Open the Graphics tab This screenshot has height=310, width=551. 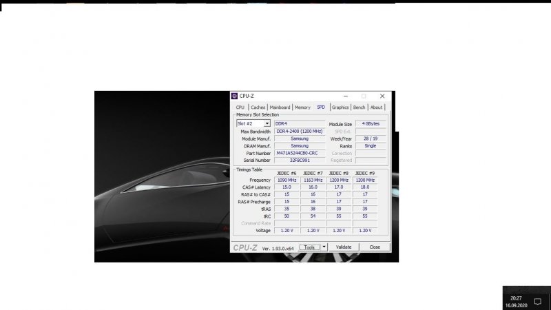click(340, 107)
